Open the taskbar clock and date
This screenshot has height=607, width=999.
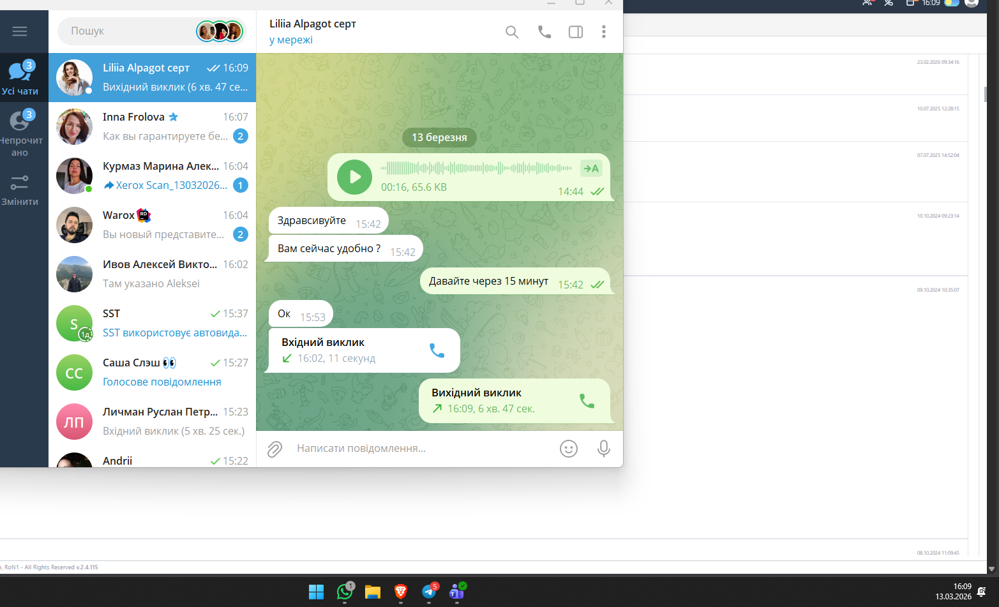[x=954, y=592]
